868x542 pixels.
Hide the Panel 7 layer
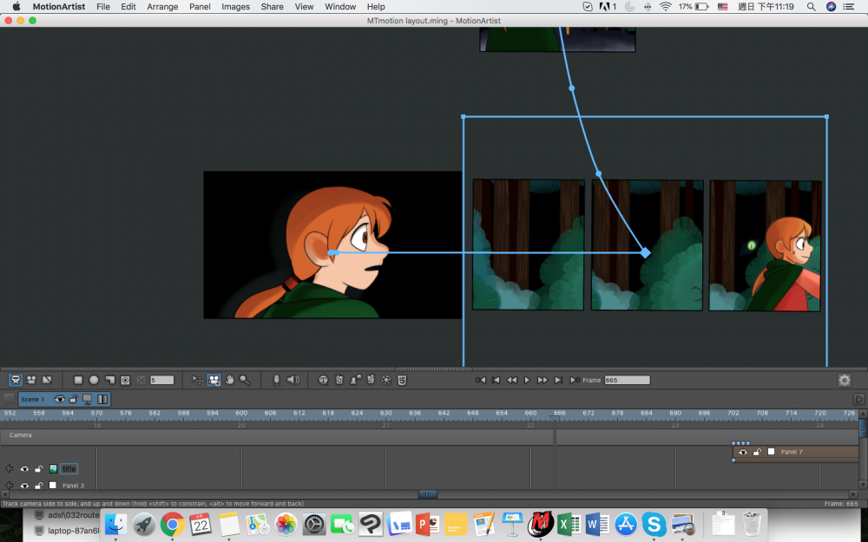coord(743,453)
